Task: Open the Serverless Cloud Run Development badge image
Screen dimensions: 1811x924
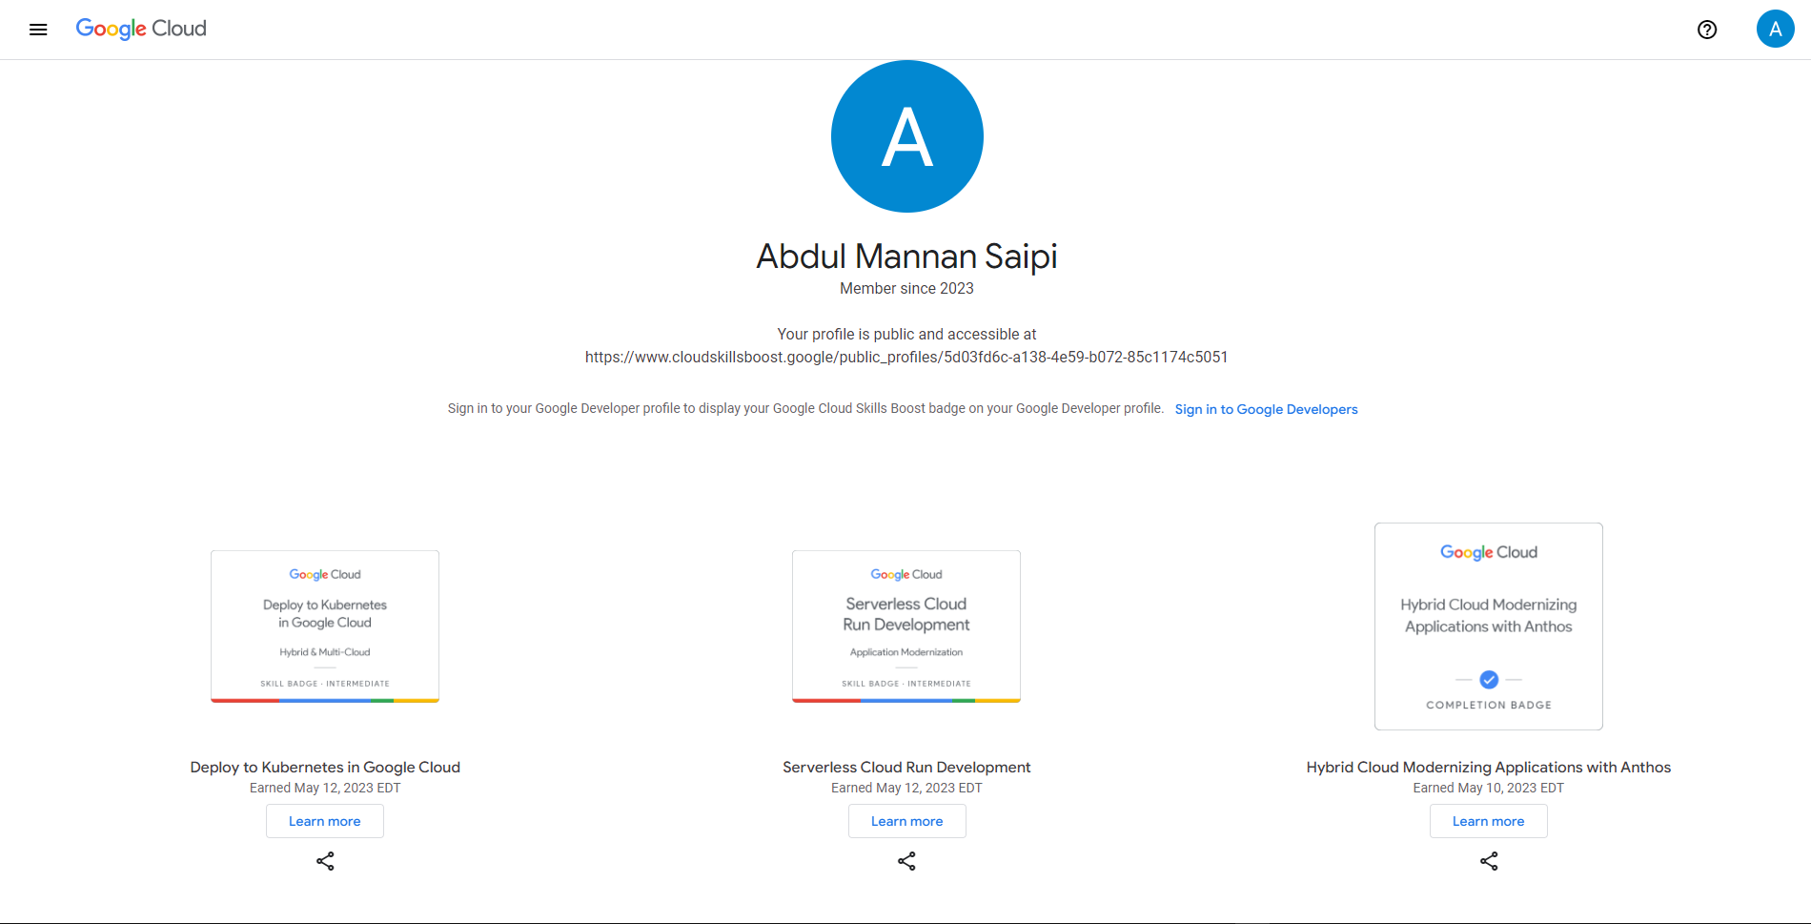Action: click(x=906, y=626)
